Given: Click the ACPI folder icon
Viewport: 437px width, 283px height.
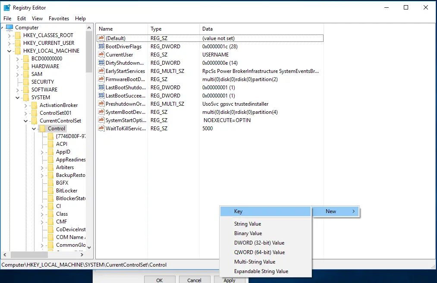Looking at the screenshot, I should coord(51,144).
